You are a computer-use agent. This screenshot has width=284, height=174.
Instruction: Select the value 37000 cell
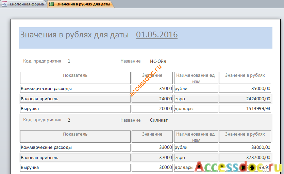click(x=152, y=158)
